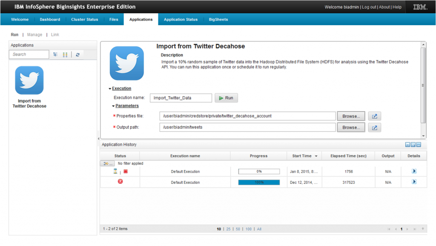
Task: Click scrollbar up arrow in details panel
Action: tap(423, 44)
